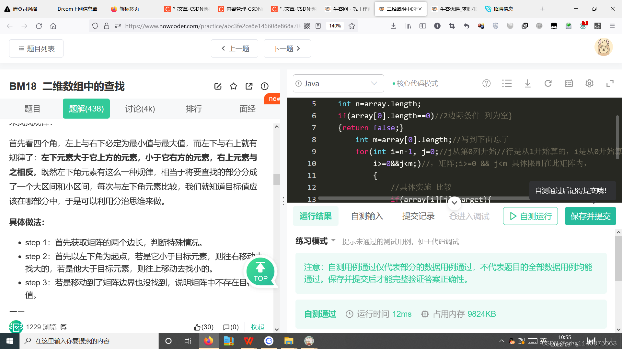
Task: Open the code editor help icon
Action: (x=486, y=83)
